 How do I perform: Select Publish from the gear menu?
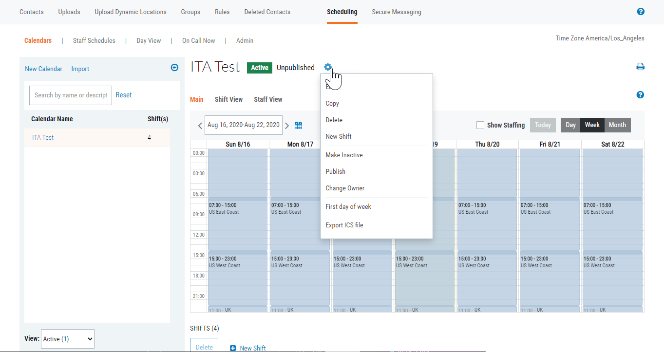tap(335, 171)
